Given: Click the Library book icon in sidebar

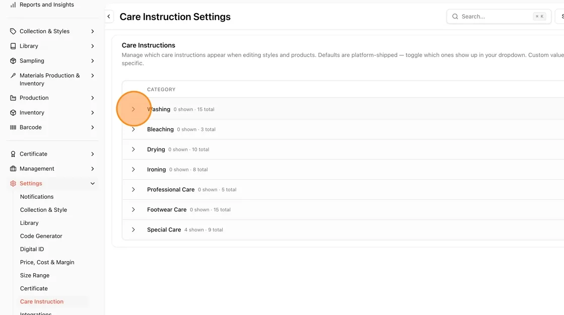Looking at the screenshot, I should [x=13, y=46].
